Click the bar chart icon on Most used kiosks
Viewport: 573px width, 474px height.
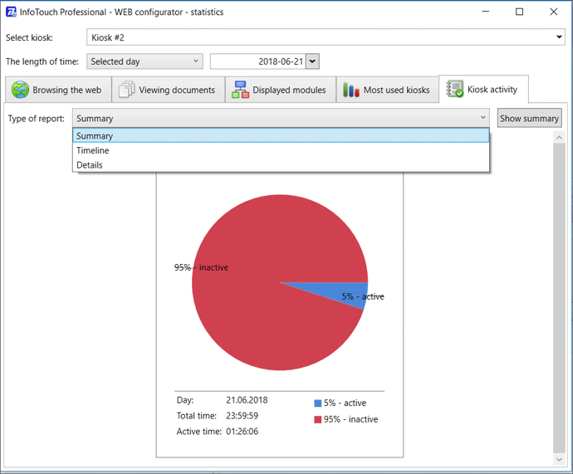(x=350, y=90)
